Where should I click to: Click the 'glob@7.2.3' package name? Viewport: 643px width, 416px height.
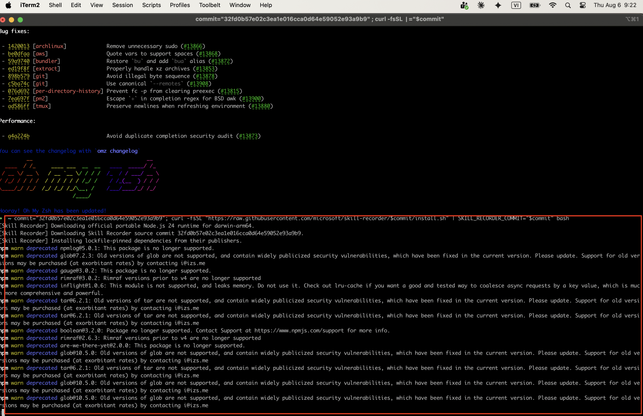click(76, 256)
